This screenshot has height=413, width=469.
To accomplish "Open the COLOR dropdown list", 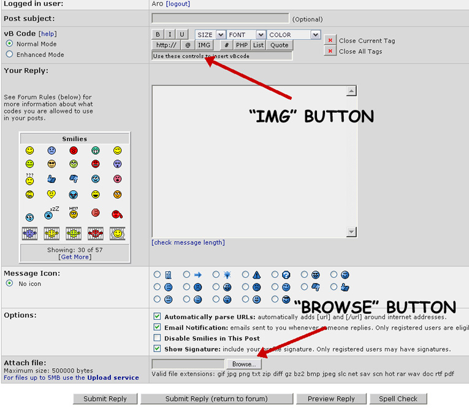I will tap(294, 35).
